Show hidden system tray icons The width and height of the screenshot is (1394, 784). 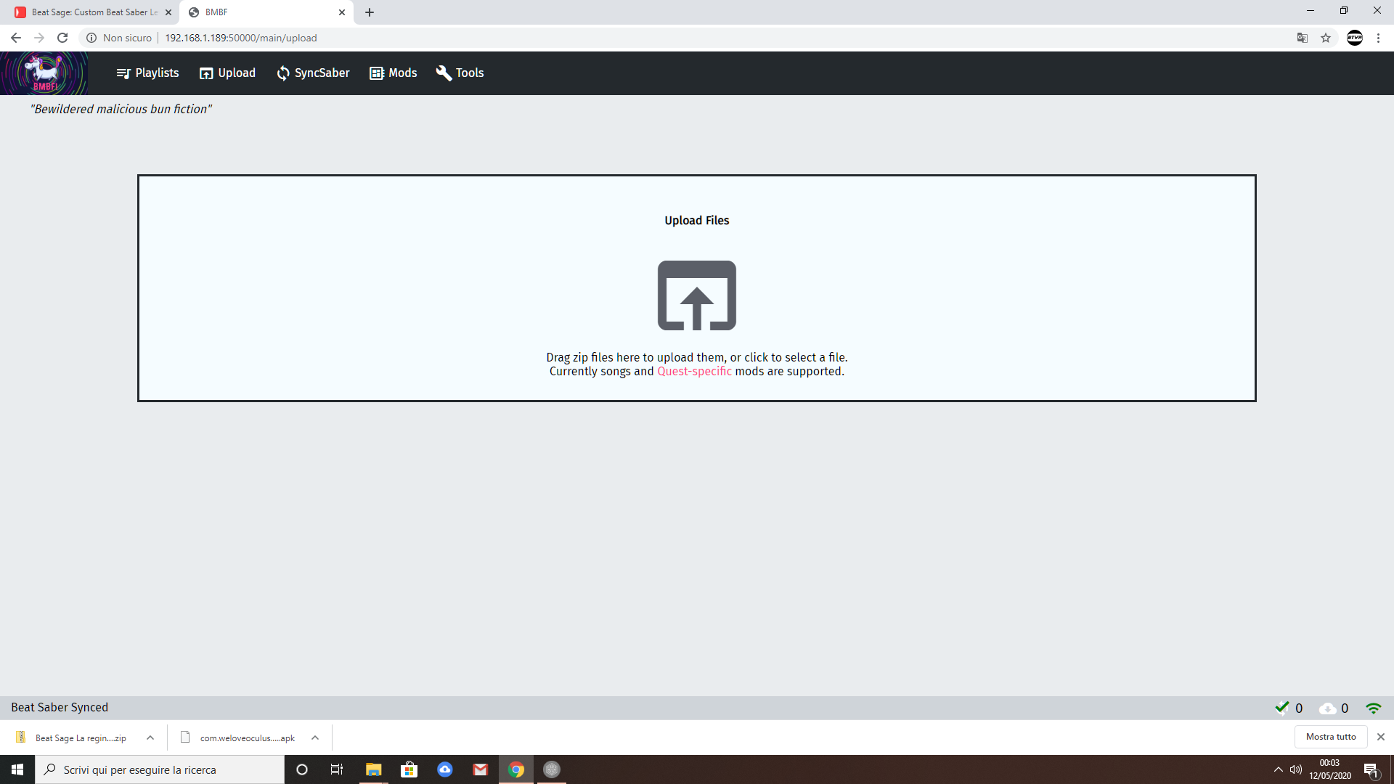click(x=1278, y=769)
